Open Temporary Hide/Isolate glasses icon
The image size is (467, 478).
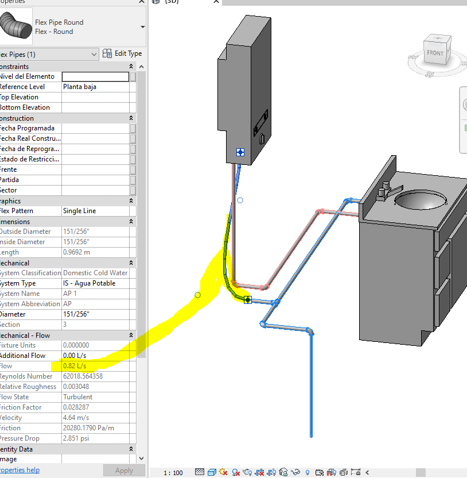point(295,471)
